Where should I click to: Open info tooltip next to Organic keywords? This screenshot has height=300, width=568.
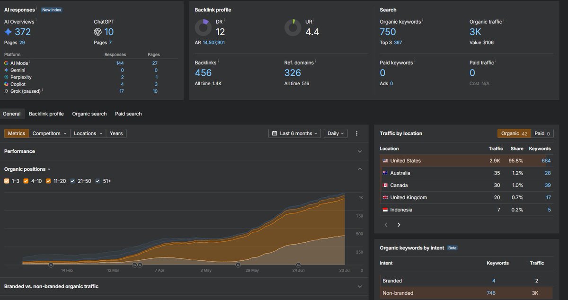coord(423,21)
